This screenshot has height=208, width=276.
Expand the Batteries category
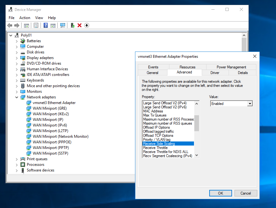[16, 41]
